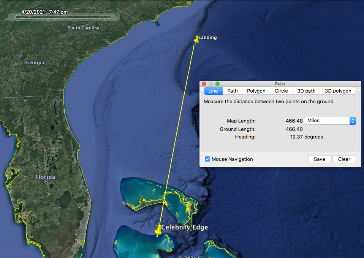The height and width of the screenshot is (258, 364).
Task: Open the Circle measurement tab
Action: [281, 91]
